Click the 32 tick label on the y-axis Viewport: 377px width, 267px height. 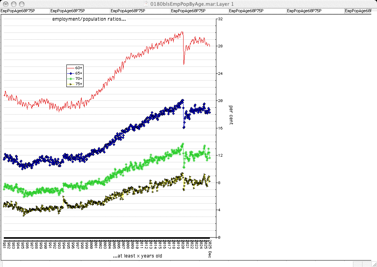tap(220, 19)
